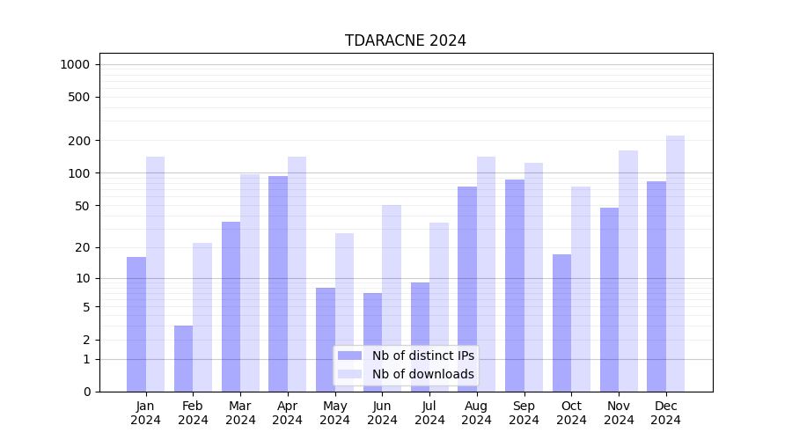
Task: Click the Nb of downloads legend swatch
Action: pyautogui.click(x=349, y=374)
